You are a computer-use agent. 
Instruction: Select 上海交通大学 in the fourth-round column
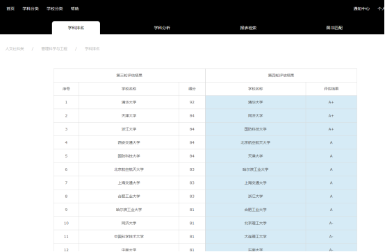coord(255,183)
